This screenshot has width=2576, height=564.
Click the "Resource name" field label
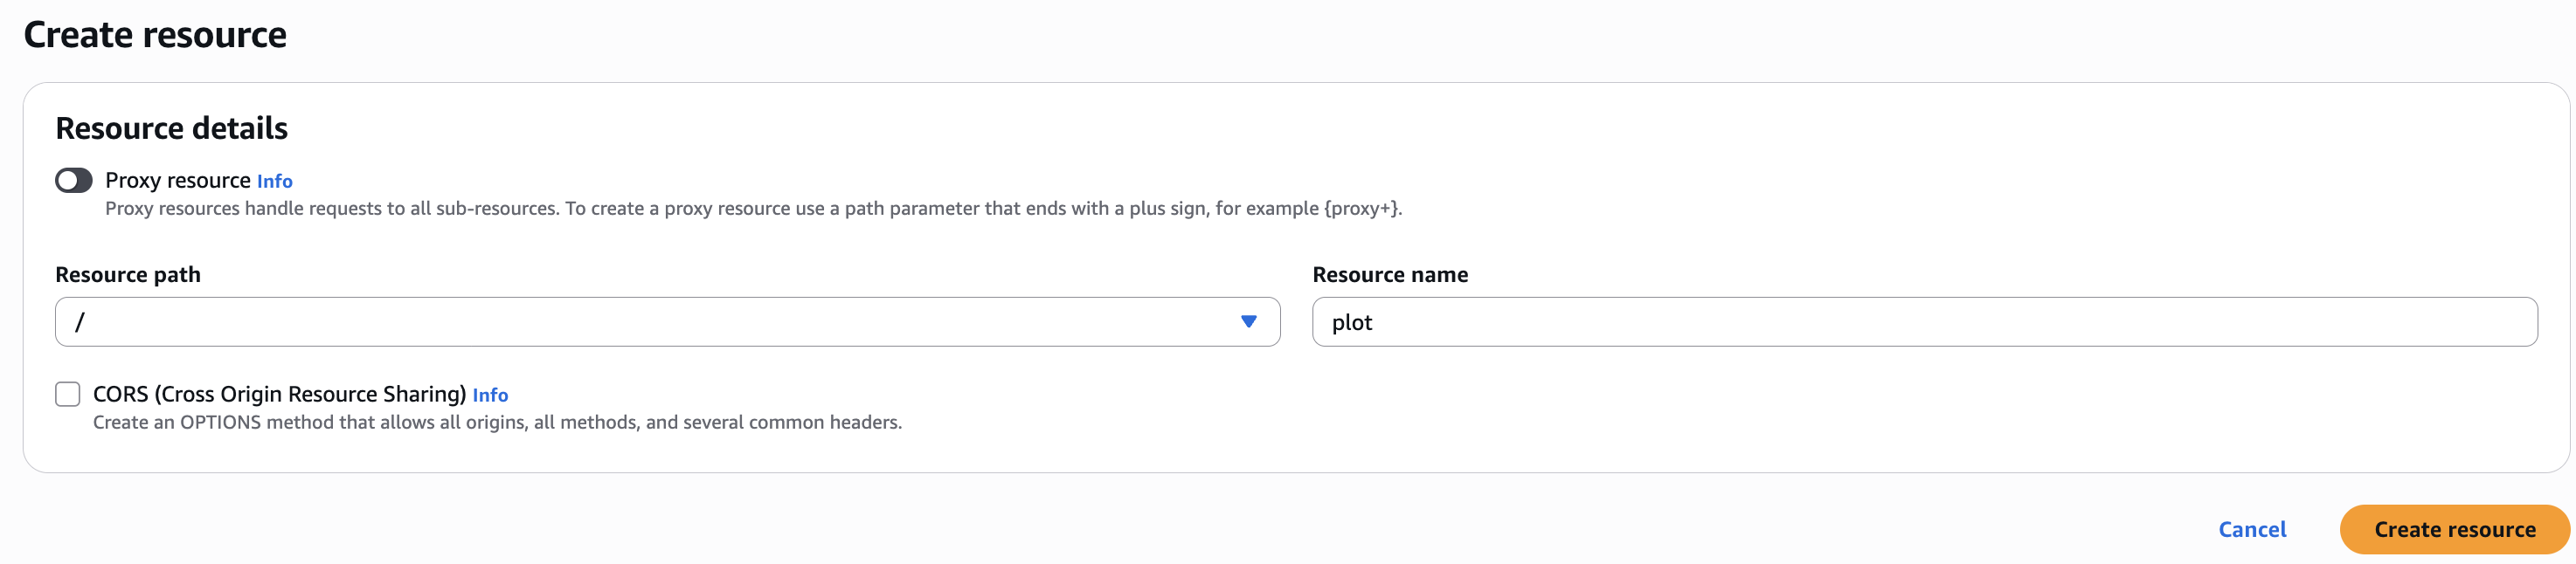tap(1389, 275)
